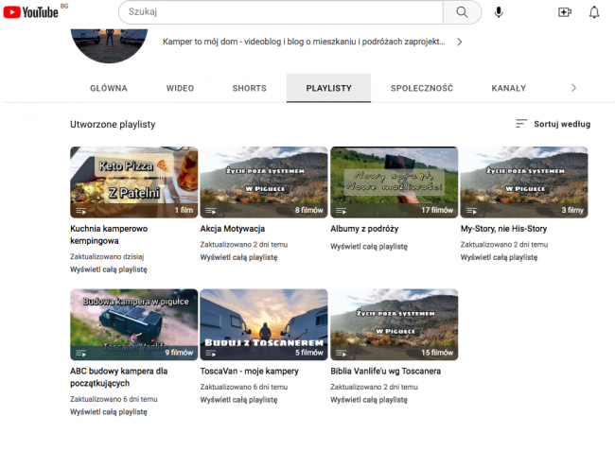Viewport: 615px width, 451px height.
Task: Open the create video camera icon
Action: [565, 12]
